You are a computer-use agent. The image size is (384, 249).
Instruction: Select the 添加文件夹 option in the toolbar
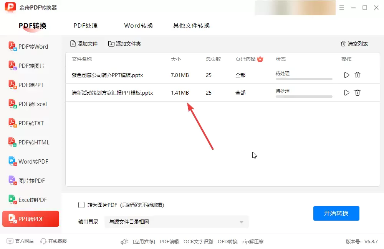pos(126,44)
